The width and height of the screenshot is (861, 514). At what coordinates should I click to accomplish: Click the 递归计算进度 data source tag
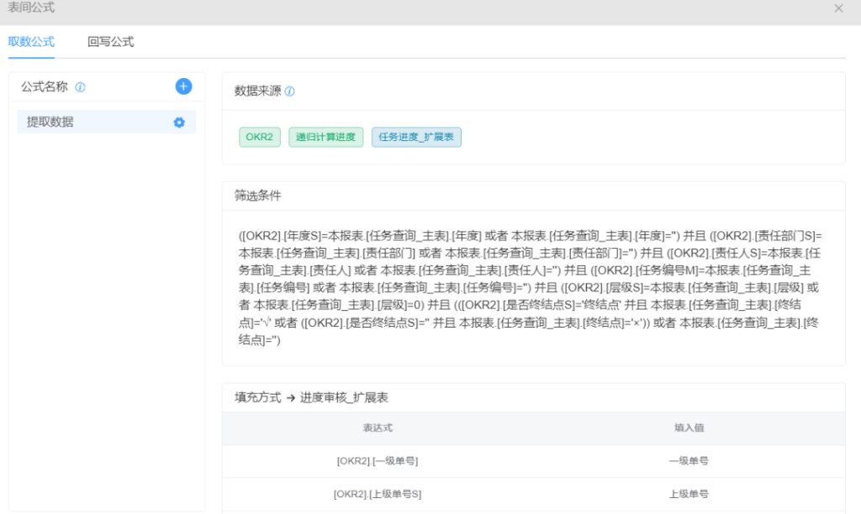click(x=325, y=137)
